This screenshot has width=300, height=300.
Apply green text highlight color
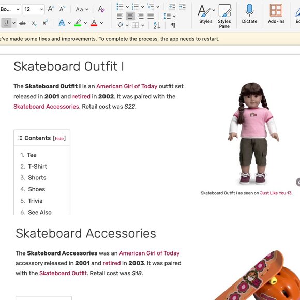(x=78, y=23)
